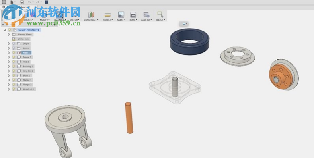Expand the Shaft:1 component

[9, 75]
